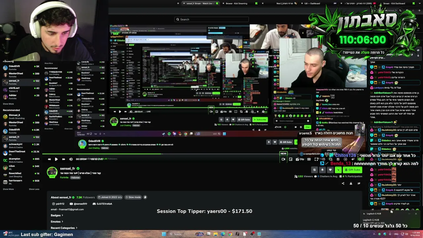This screenshot has width=423, height=238.
Task: Expand the Recent Categories section
Action: click(x=64, y=228)
